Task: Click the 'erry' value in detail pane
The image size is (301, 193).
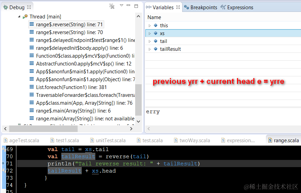Action: click(153, 112)
